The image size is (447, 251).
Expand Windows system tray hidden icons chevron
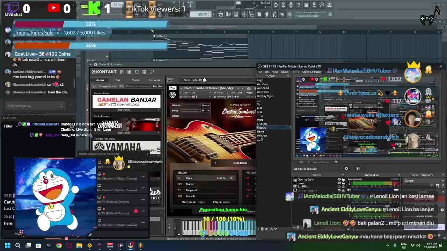(x=388, y=245)
